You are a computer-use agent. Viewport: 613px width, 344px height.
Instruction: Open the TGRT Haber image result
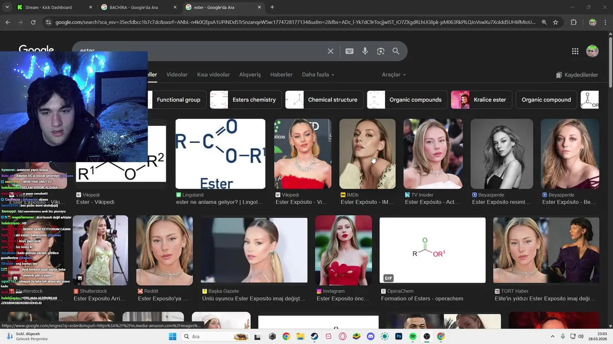click(546, 250)
